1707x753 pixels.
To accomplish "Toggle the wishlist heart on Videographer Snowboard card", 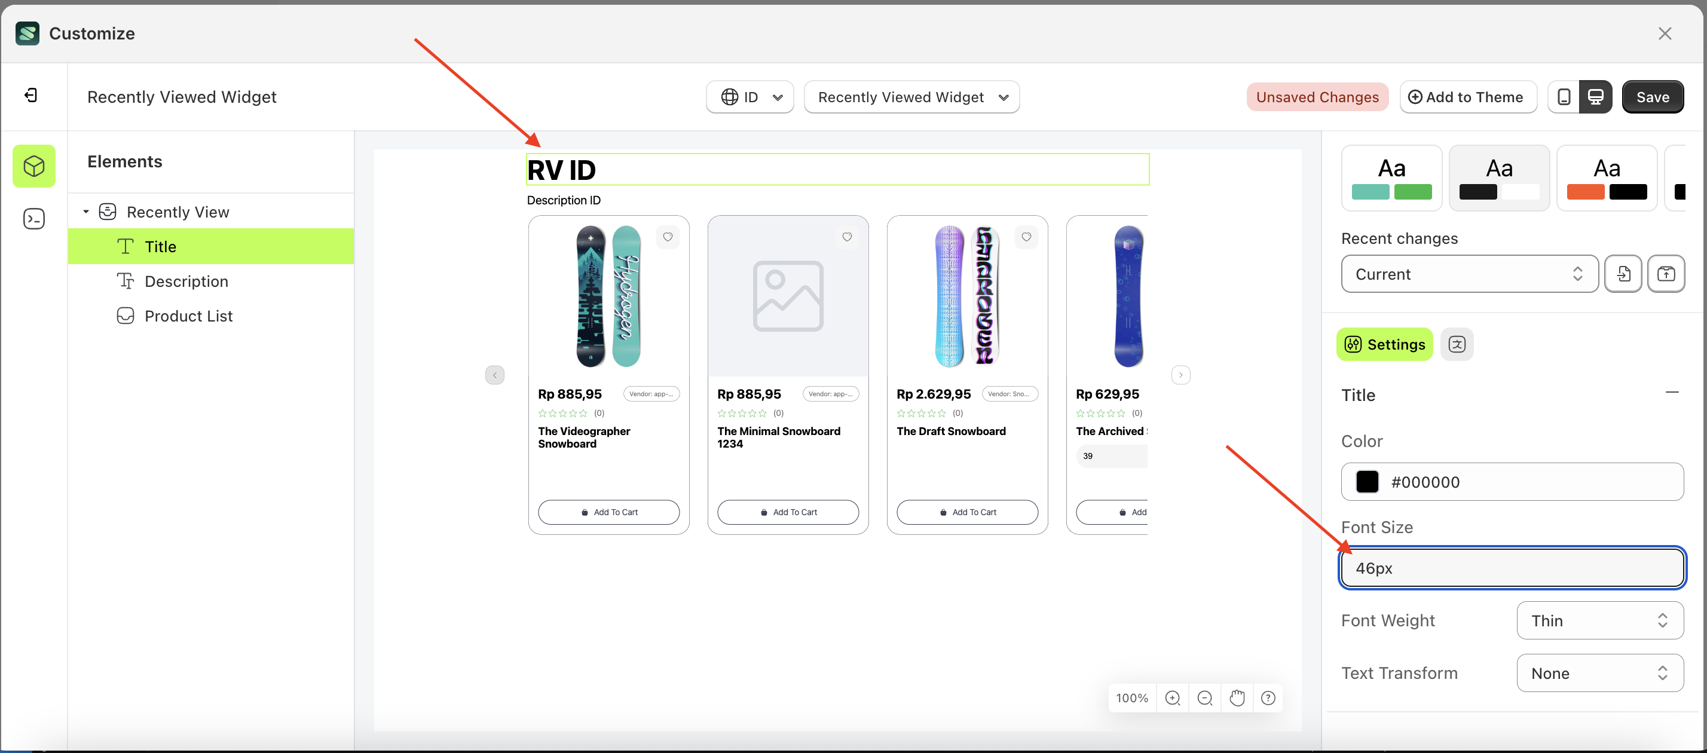I will coord(667,237).
